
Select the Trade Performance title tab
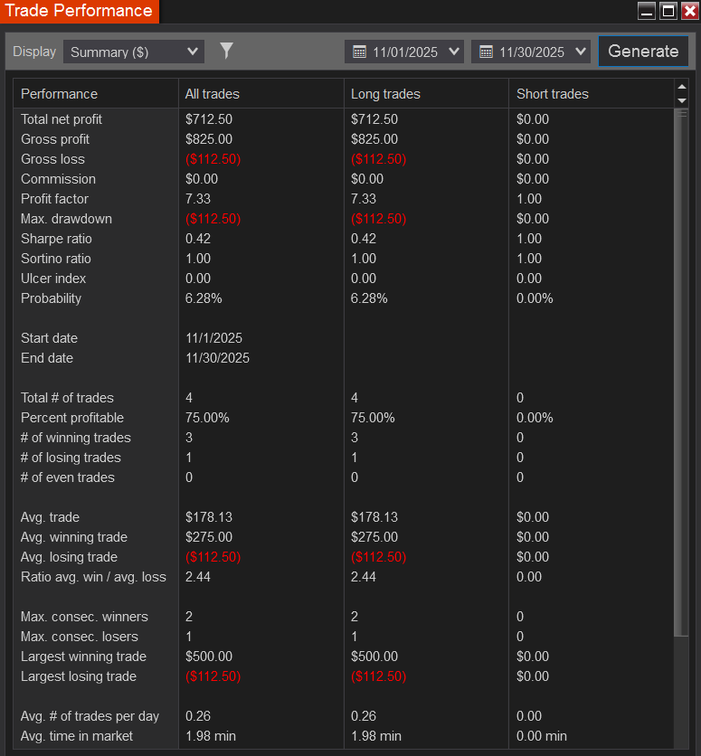point(80,11)
